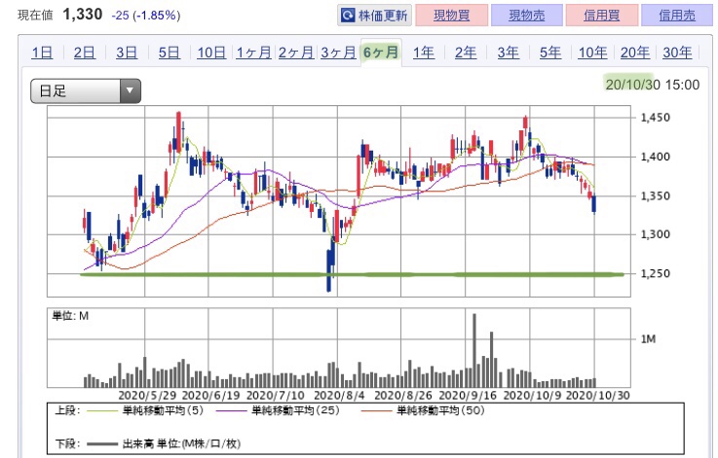Click the 2020/8/26 date axis label
The image size is (718, 458).
403,396
